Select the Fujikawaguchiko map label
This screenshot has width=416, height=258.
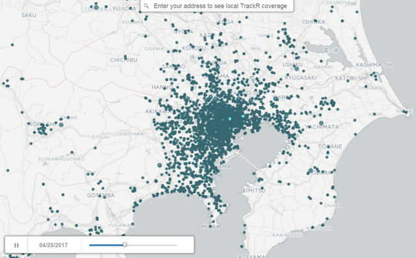62,159
